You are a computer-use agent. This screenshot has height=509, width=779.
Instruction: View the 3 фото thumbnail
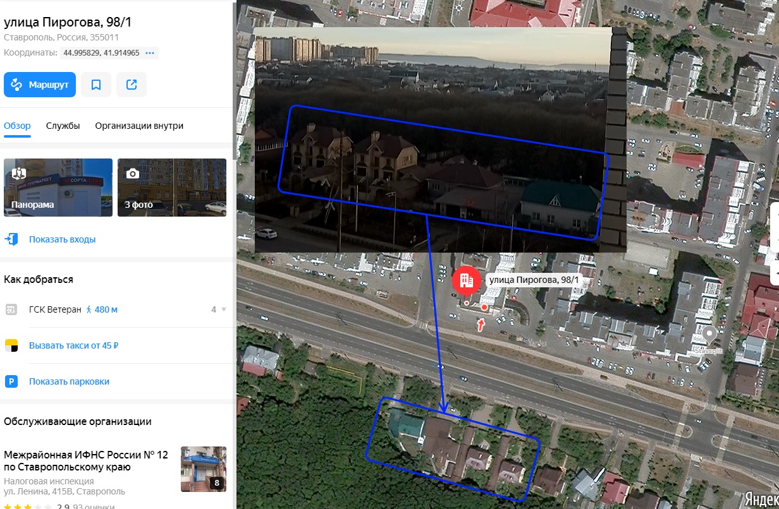(172, 188)
